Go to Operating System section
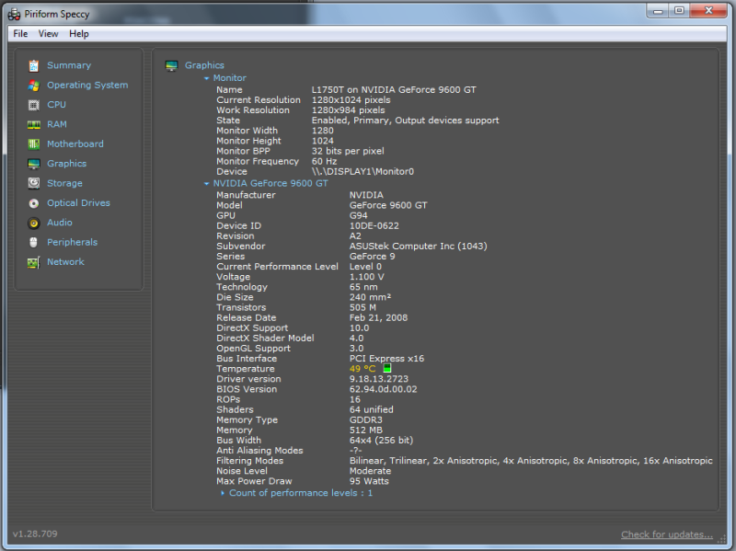 pyautogui.click(x=87, y=85)
